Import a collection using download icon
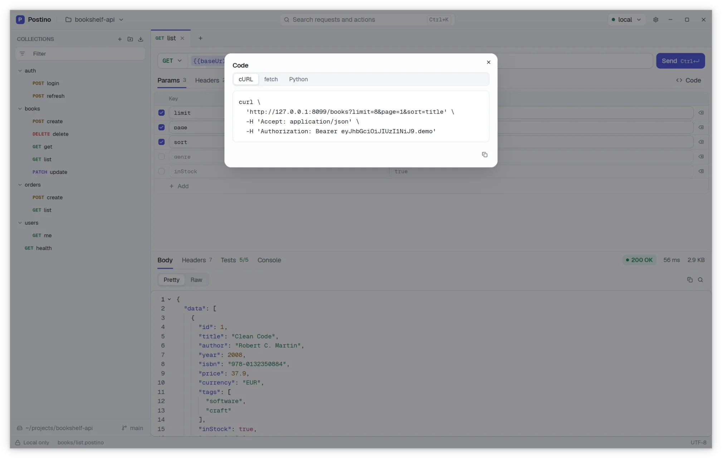This screenshot has width=722, height=458. [x=141, y=39]
